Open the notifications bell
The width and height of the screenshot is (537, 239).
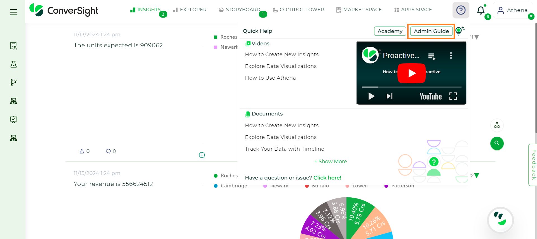481,10
